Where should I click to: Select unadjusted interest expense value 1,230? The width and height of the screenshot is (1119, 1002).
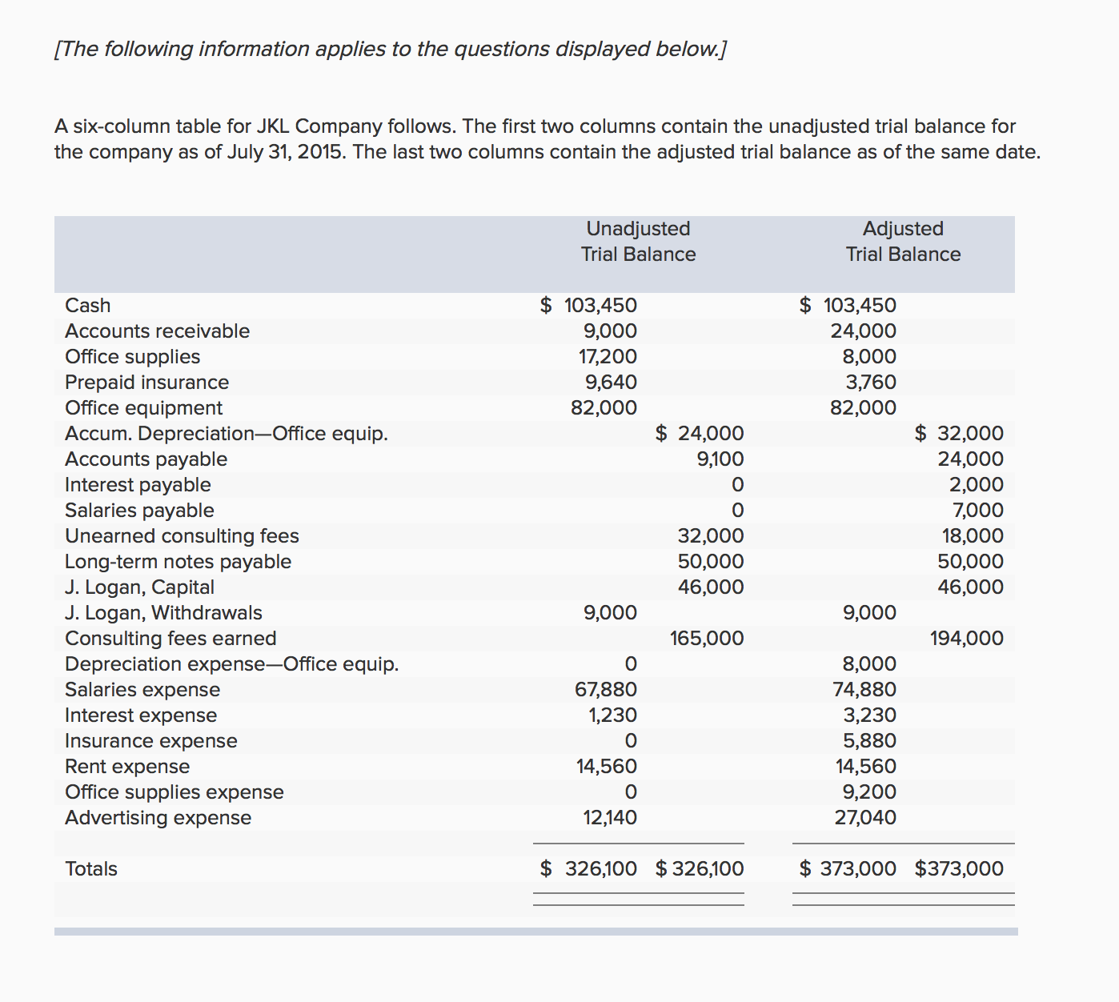click(x=613, y=715)
